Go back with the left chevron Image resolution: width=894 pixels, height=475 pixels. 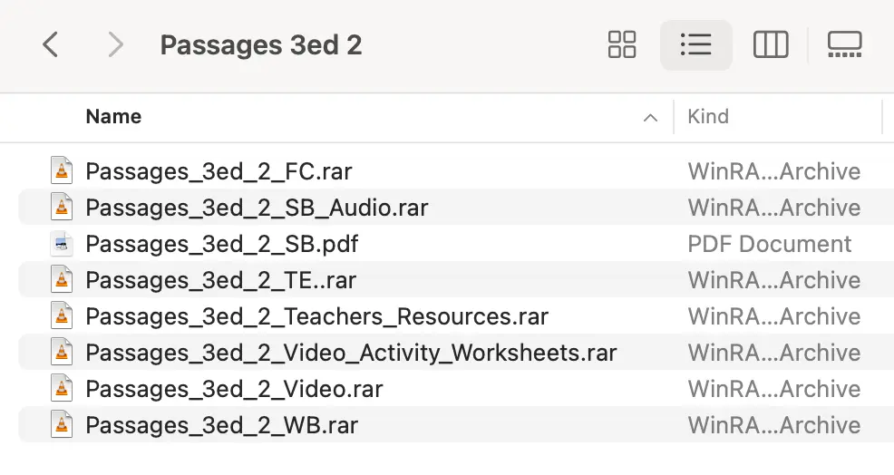[x=51, y=44]
